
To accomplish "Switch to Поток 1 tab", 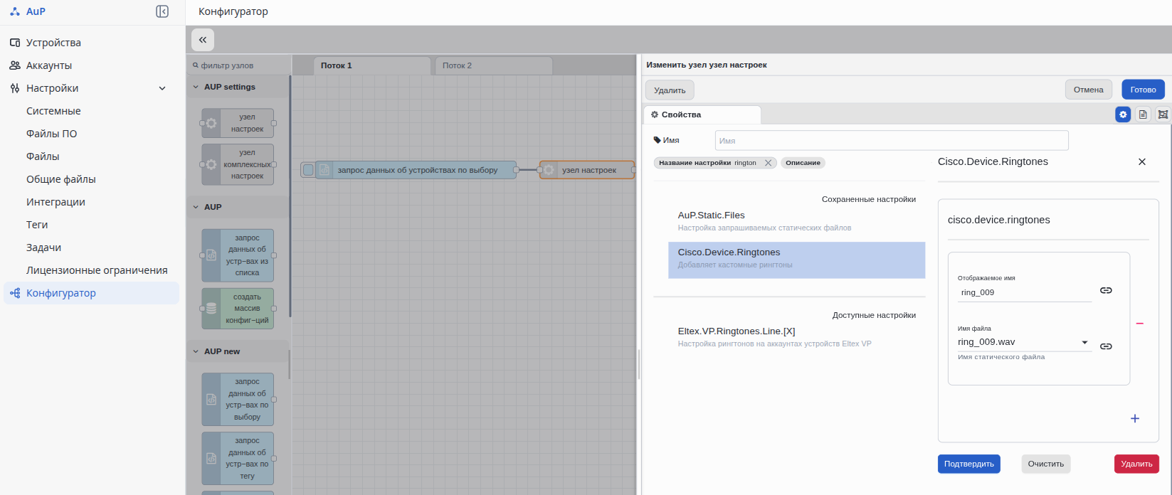I will pos(372,65).
